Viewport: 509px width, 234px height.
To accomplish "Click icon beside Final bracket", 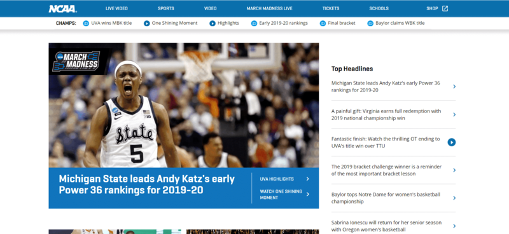I will coord(323,24).
